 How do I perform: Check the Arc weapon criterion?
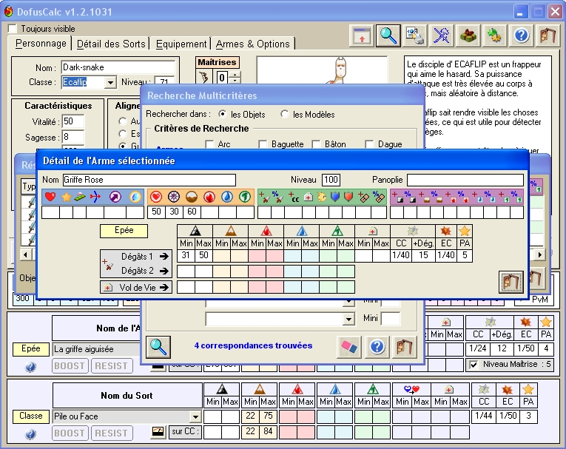209,144
